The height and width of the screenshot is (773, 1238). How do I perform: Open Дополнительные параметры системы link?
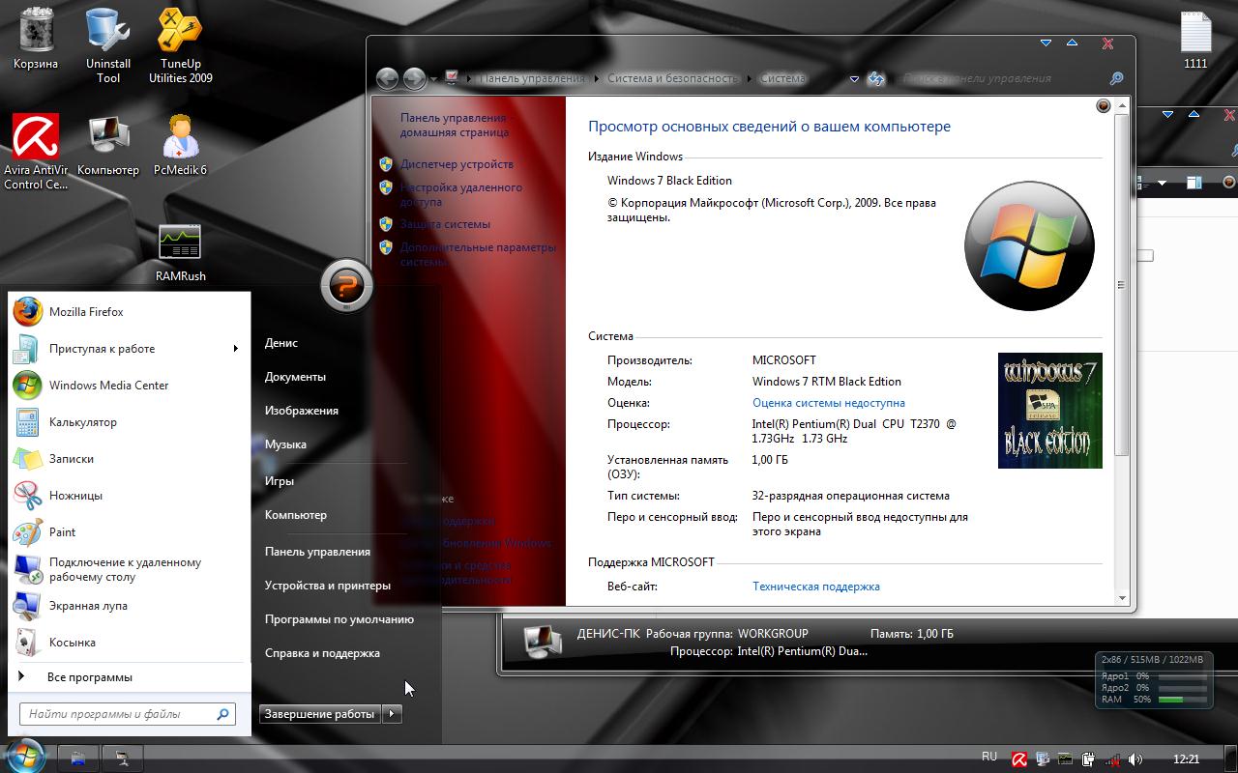click(x=478, y=254)
